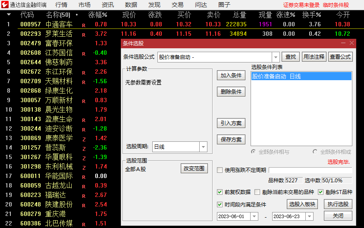The height and width of the screenshot is (228, 364).
Task: Enable 使用涨跌不定周期 checkbox
Action: (220, 170)
